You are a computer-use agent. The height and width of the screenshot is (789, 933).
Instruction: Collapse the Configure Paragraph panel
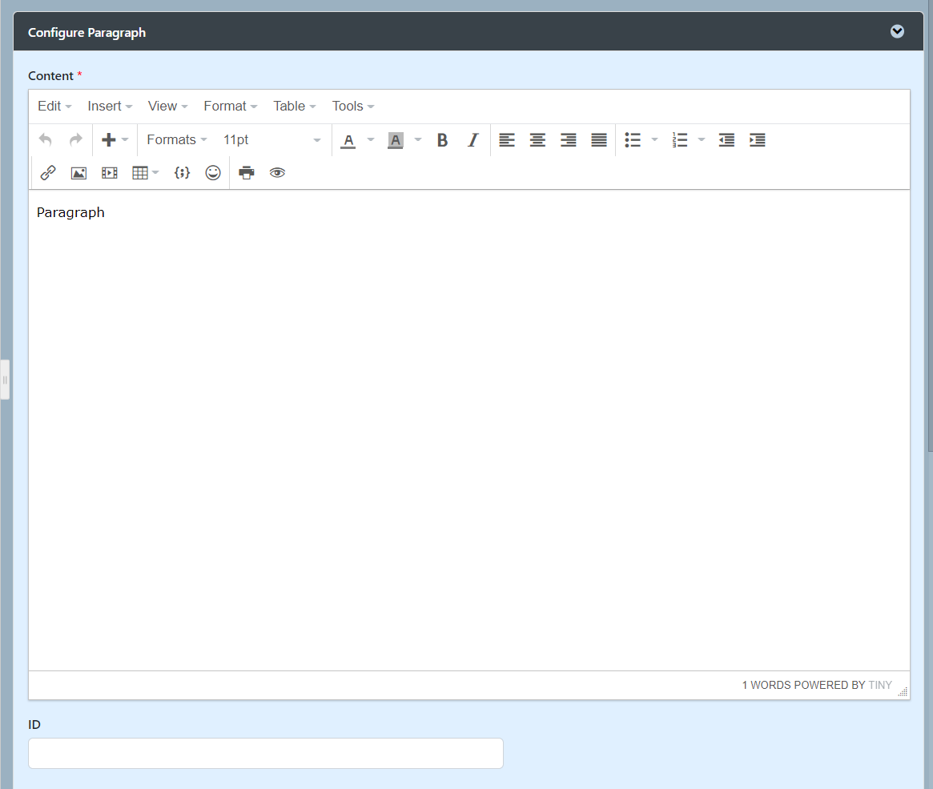(897, 32)
